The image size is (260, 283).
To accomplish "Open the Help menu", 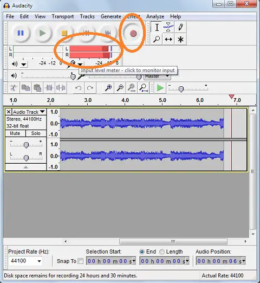I will pos(175,16).
